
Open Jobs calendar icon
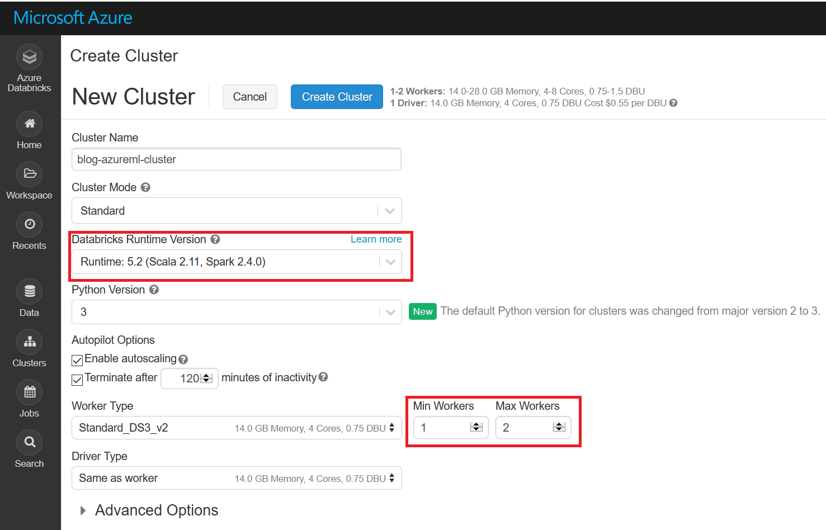click(30, 392)
